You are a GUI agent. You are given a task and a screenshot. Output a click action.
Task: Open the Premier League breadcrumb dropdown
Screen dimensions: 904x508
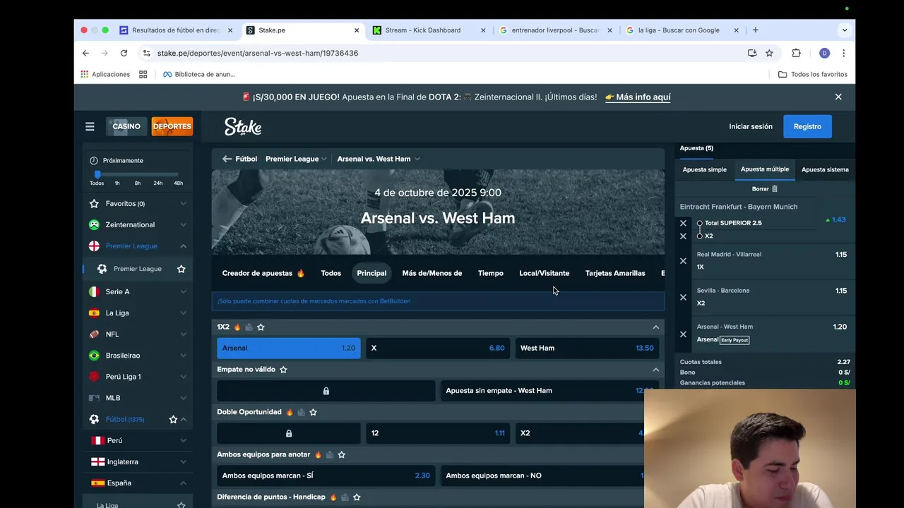(x=296, y=159)
